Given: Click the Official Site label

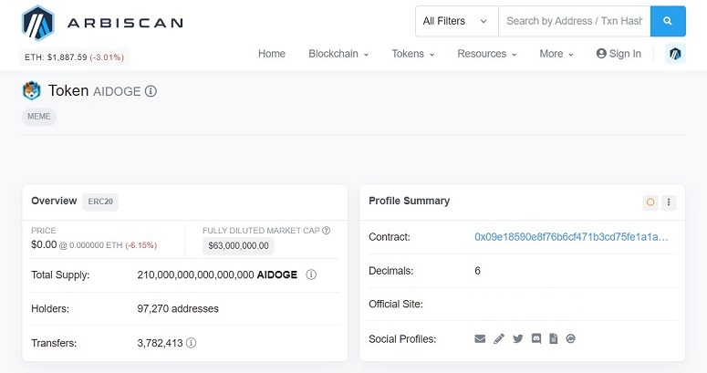Looking at the screenshot, I should pos(395,304).
